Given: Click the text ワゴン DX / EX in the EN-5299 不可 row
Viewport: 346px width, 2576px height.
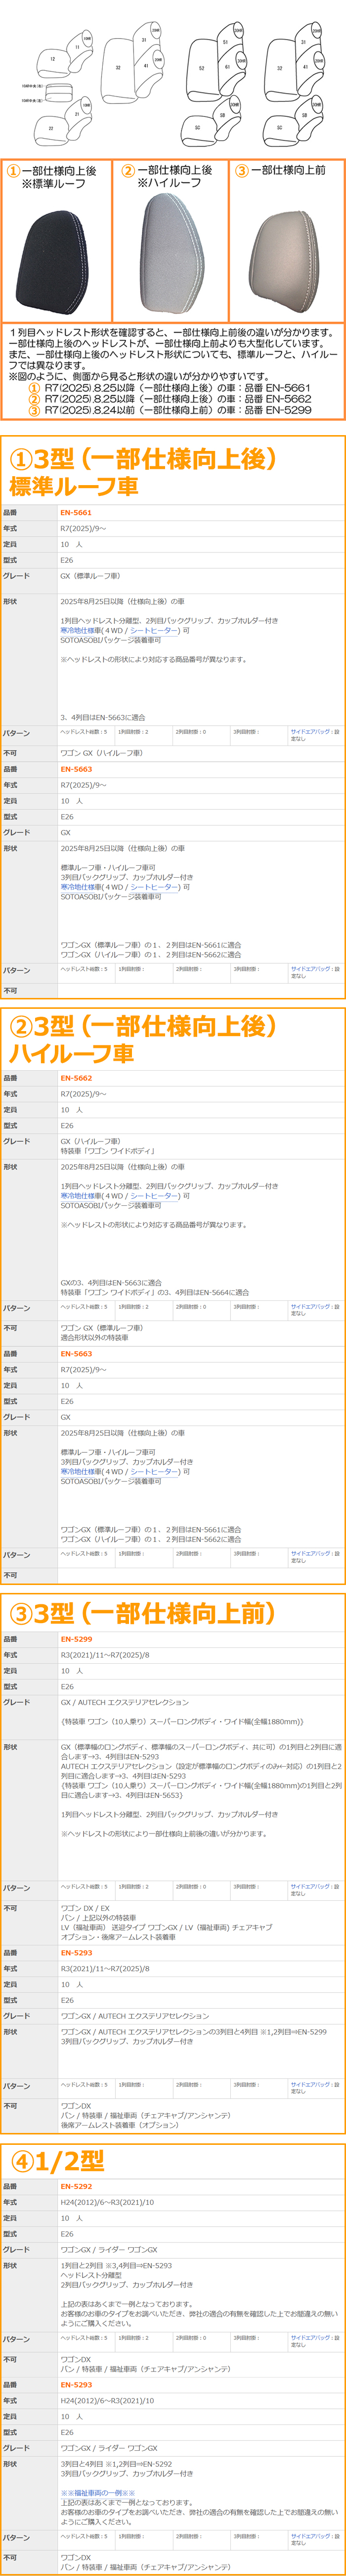Looking at the screenshot, I should [85, 1908].
